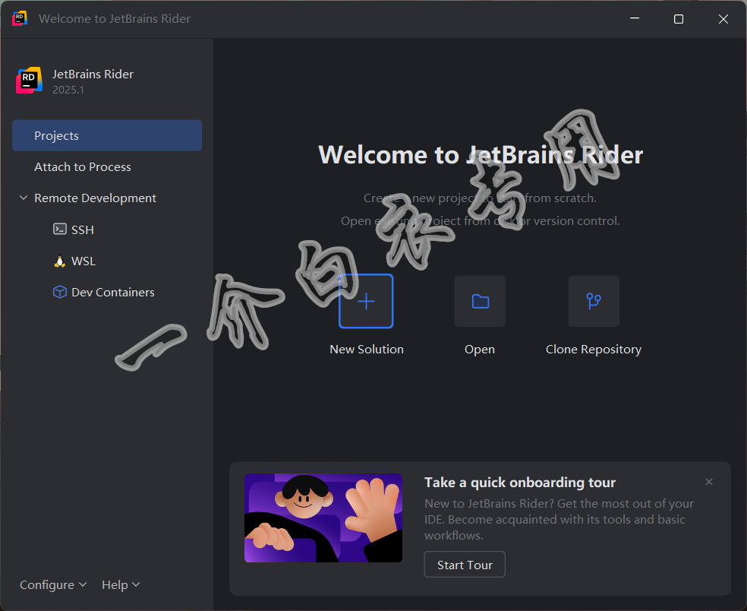
Task: Open the Help dropdown
Action: click(121, 584)
